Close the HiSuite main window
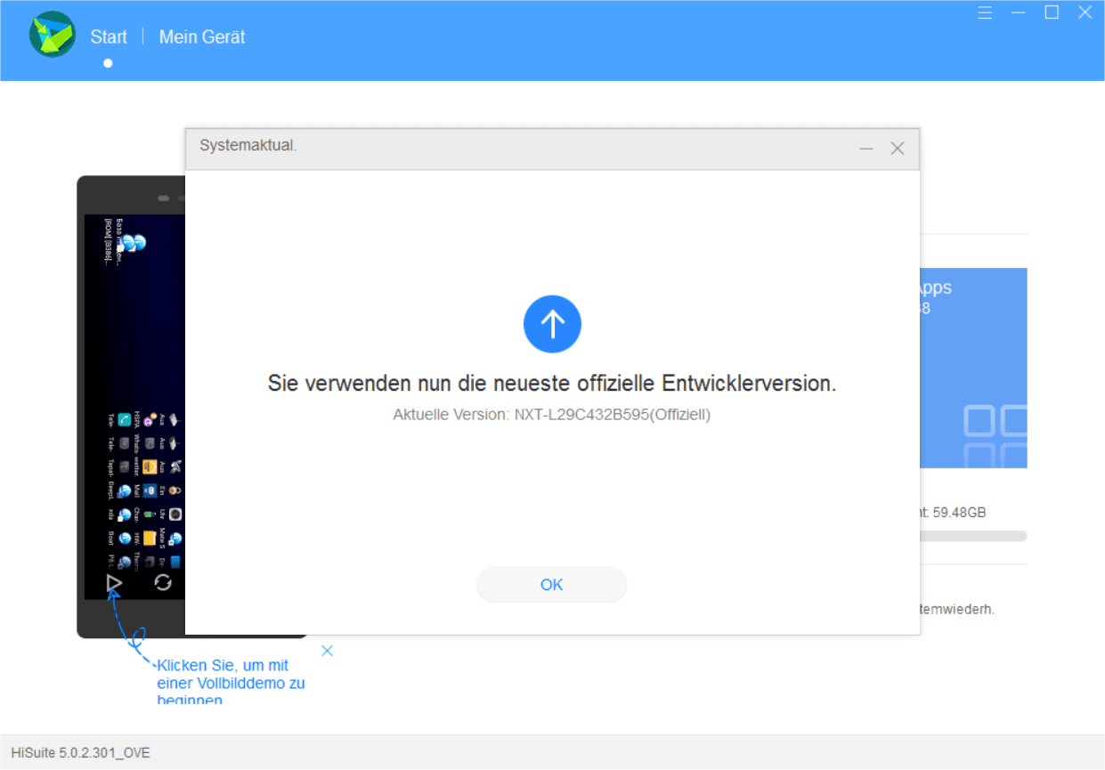 pos(1085,12)
